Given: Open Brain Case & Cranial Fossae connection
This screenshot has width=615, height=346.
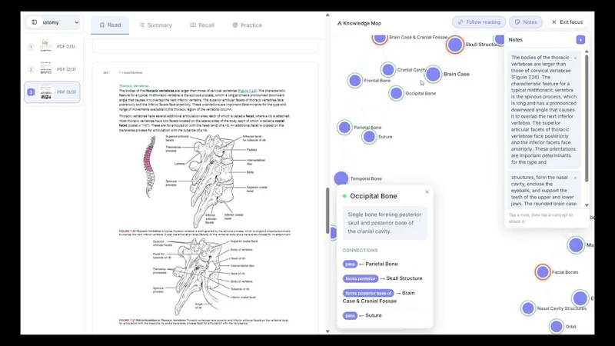Looking at the screenshot, I should [379, 297].
